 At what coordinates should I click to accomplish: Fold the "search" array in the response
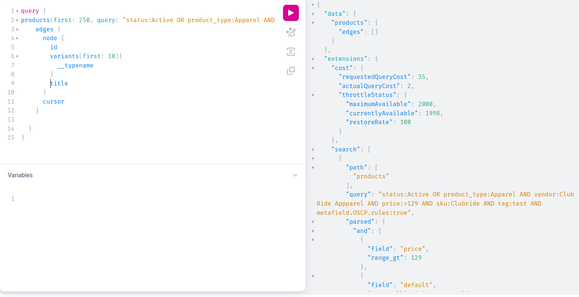point(313,150)
